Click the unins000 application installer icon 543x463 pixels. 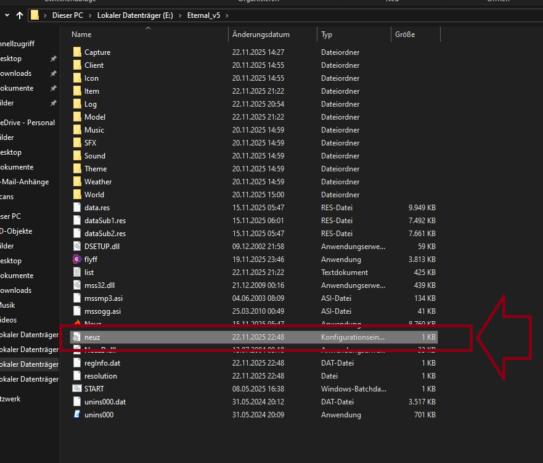click(77, 414)
